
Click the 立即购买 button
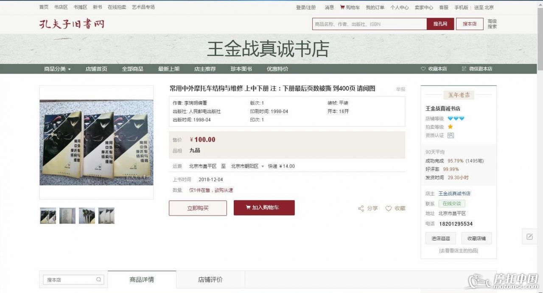point(198,208)
